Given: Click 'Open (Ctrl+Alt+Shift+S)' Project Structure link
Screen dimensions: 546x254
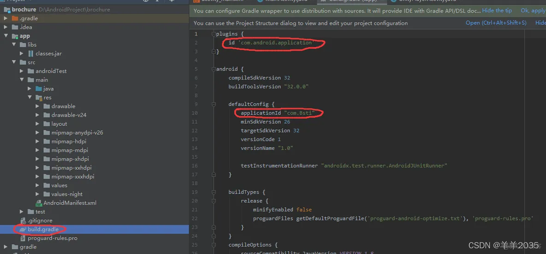Looking at the screenshot, I should click(496, 23).
